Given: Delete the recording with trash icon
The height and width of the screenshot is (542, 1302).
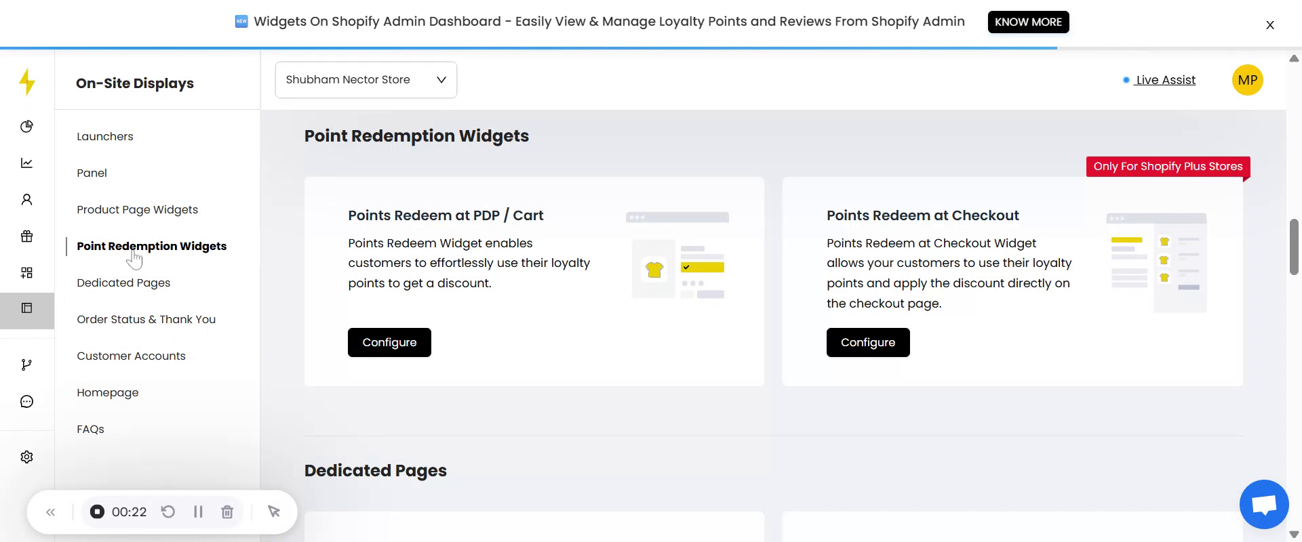Looking at the screenshot, I should (x=227, y=512).
